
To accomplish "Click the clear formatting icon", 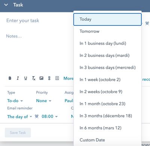I will pos(34,78).
